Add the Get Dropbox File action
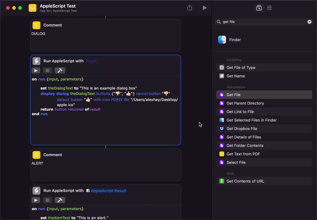 point(264,129)
